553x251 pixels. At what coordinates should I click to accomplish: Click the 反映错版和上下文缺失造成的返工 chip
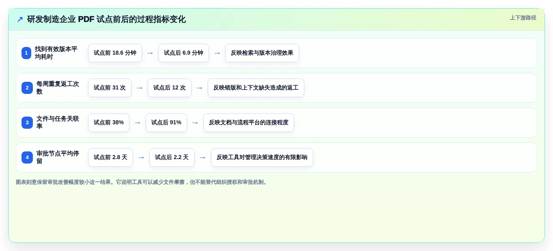tap(256, 88)
